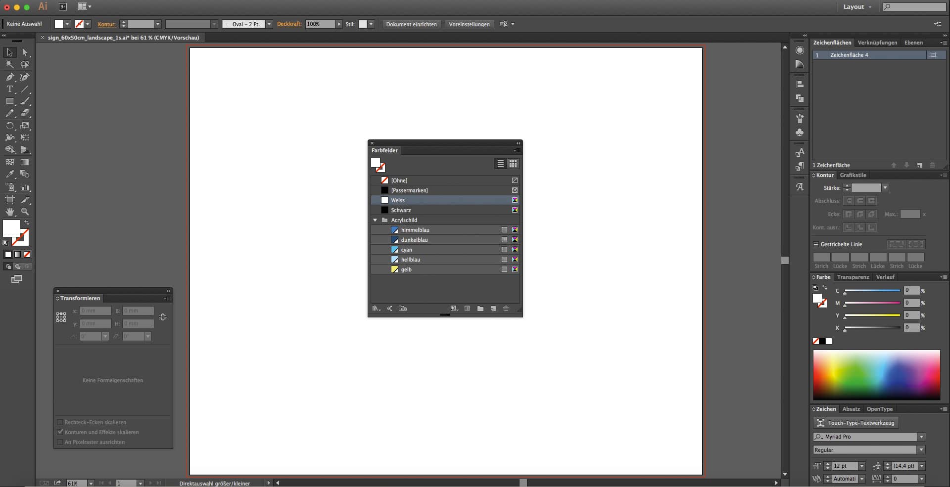This screenshot has width=950, height=487.
Task: Select the Eyedropper tool
Action: (x=10, y=174)
